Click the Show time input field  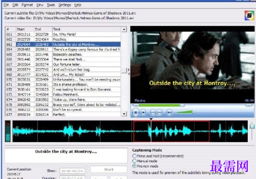[72, 171]
